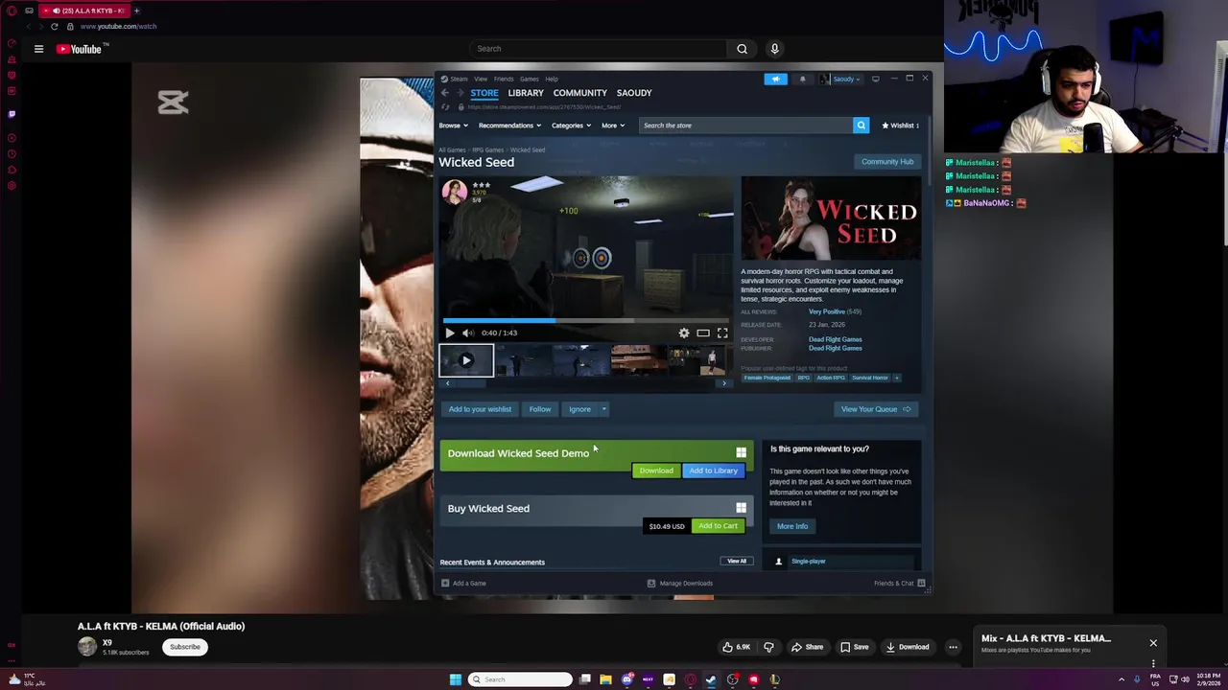Go forward in the Steam client

[x=460, y=93]
